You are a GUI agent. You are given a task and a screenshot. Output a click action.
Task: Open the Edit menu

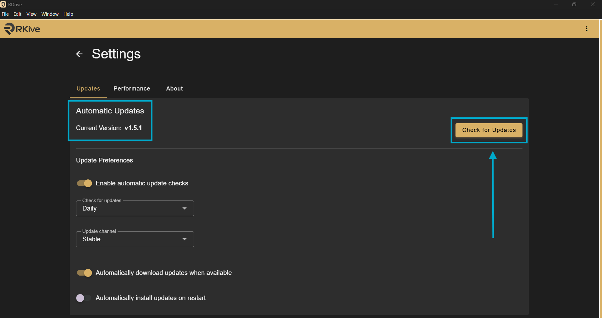point(17,14)
